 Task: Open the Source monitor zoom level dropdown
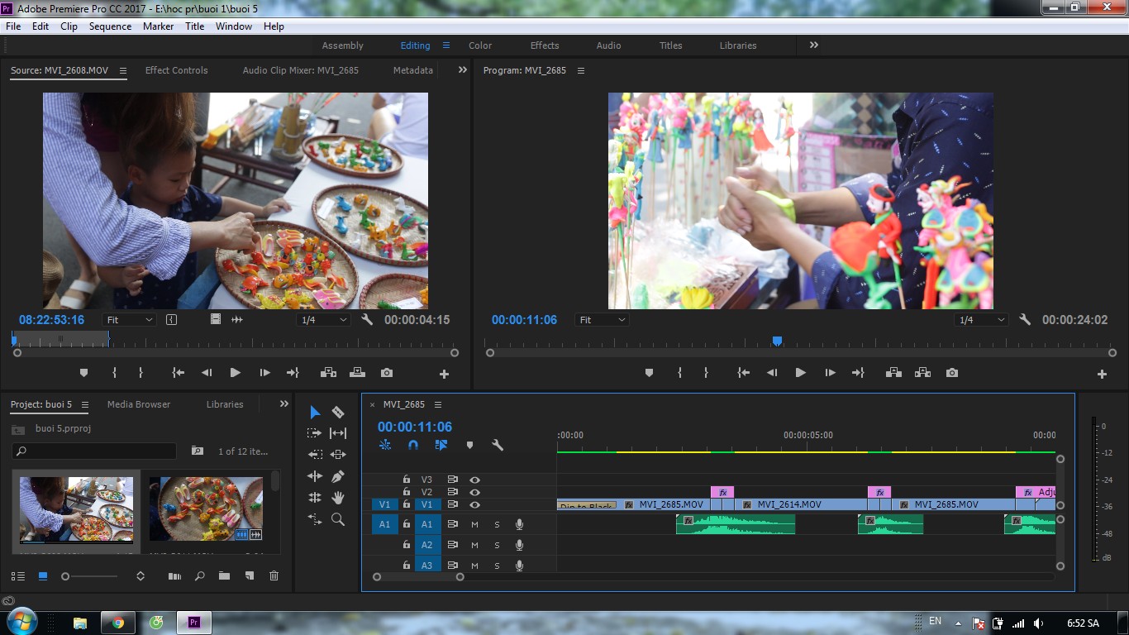coord(130,320)
